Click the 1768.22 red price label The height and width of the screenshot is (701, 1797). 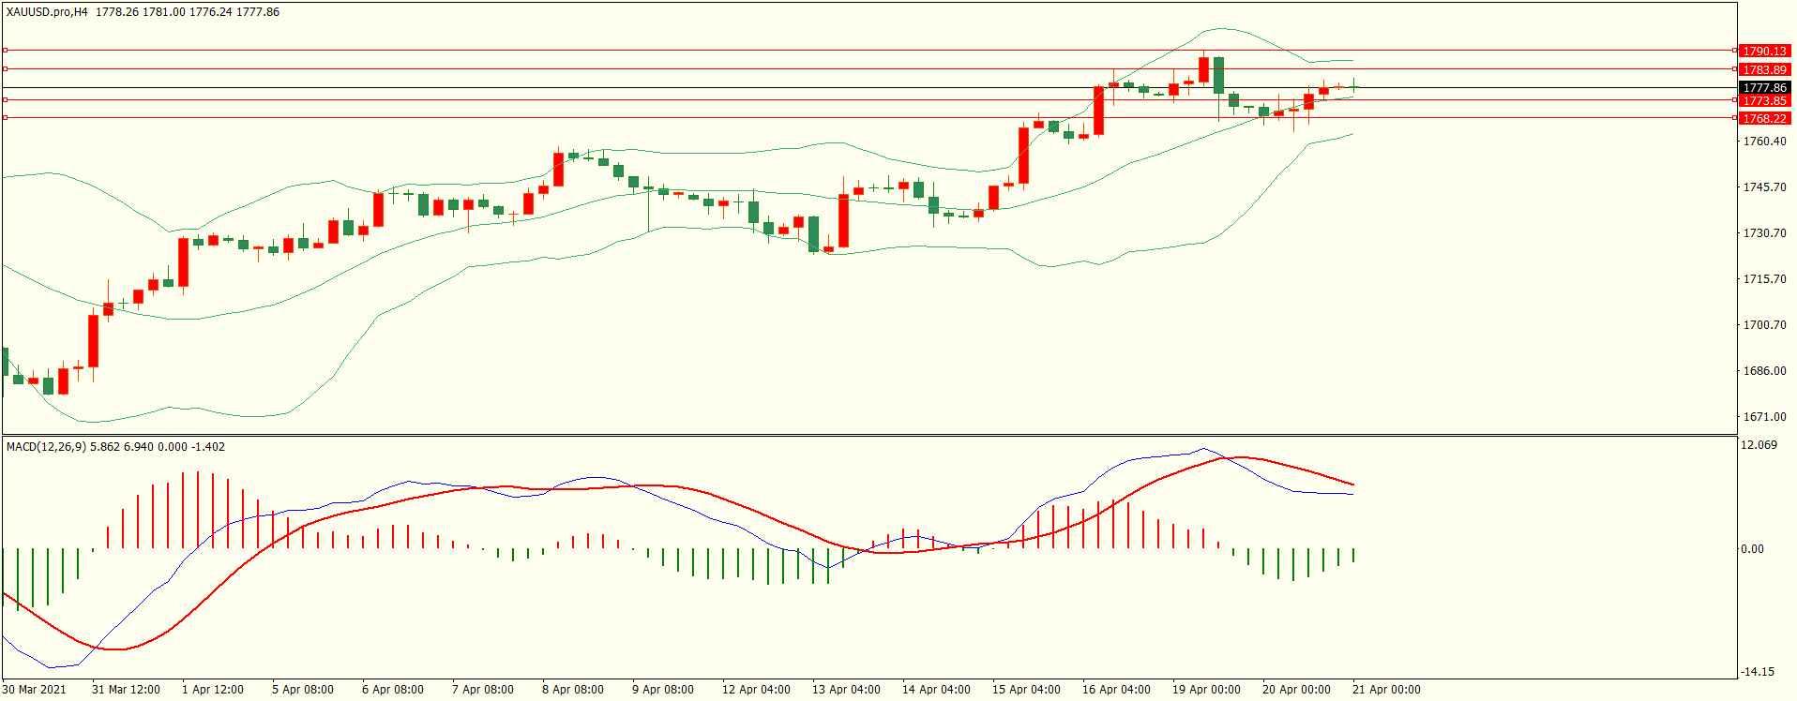1764,119
